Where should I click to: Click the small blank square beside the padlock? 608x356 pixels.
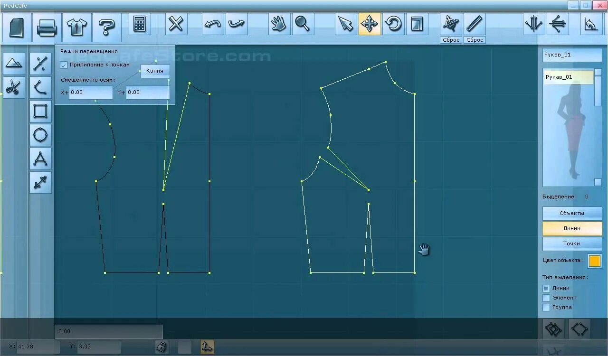(185, 347)
